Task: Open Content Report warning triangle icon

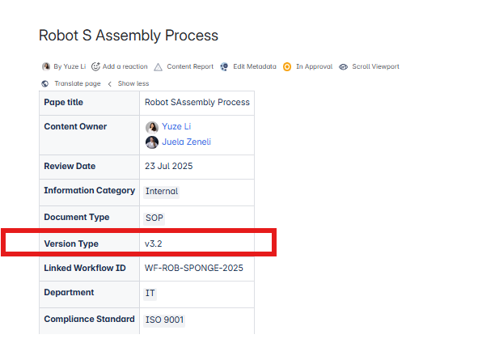Action: click(x=158, y=67)
